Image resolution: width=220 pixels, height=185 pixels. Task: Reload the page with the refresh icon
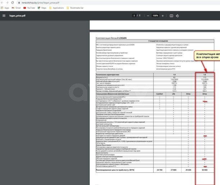click(x=13, y=3)
